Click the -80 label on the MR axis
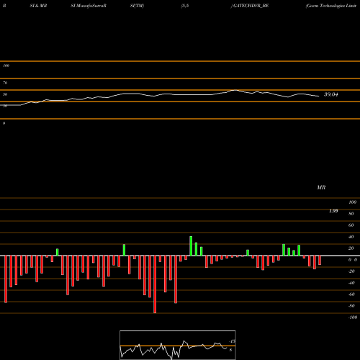 (351, 306)
